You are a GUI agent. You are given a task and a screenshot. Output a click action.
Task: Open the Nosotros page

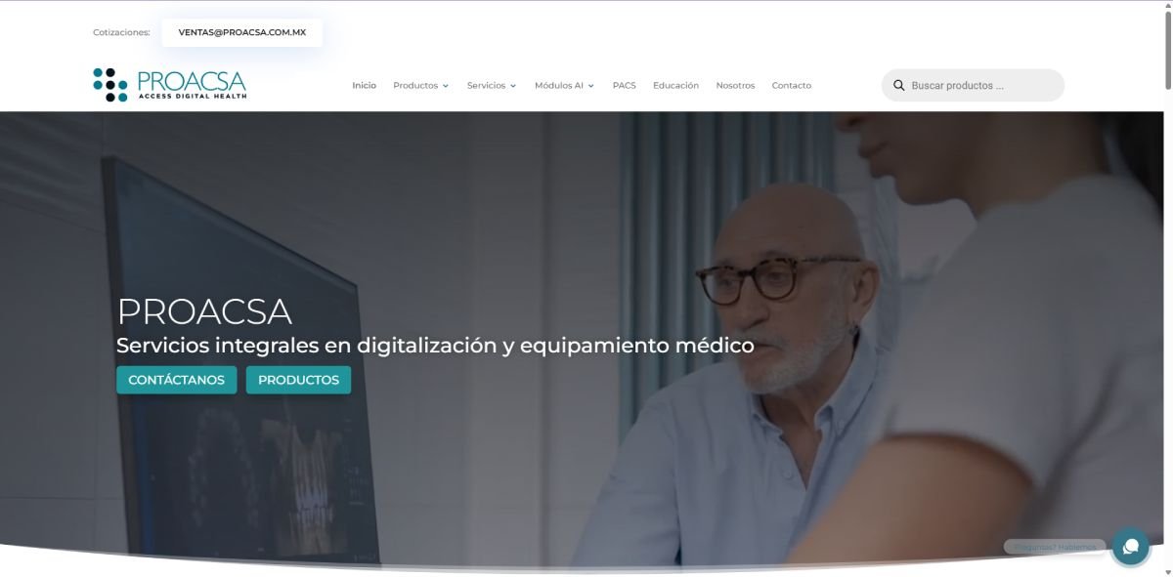coord(735,86)
